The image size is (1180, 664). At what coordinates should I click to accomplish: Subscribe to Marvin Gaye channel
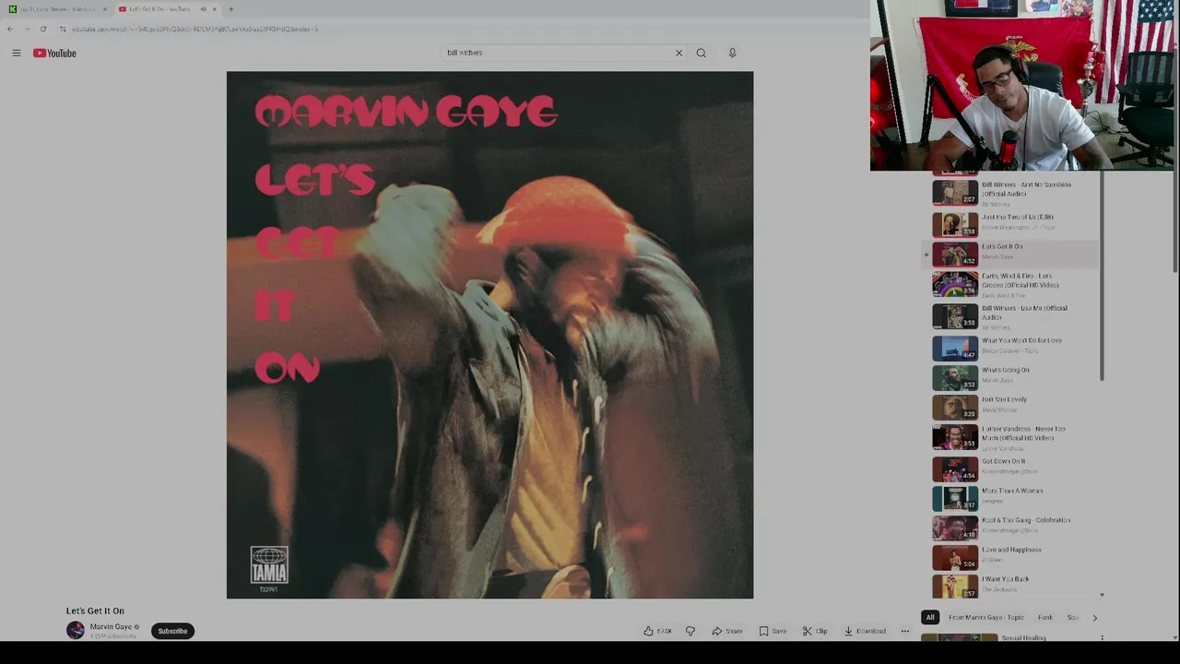(172, 631)
